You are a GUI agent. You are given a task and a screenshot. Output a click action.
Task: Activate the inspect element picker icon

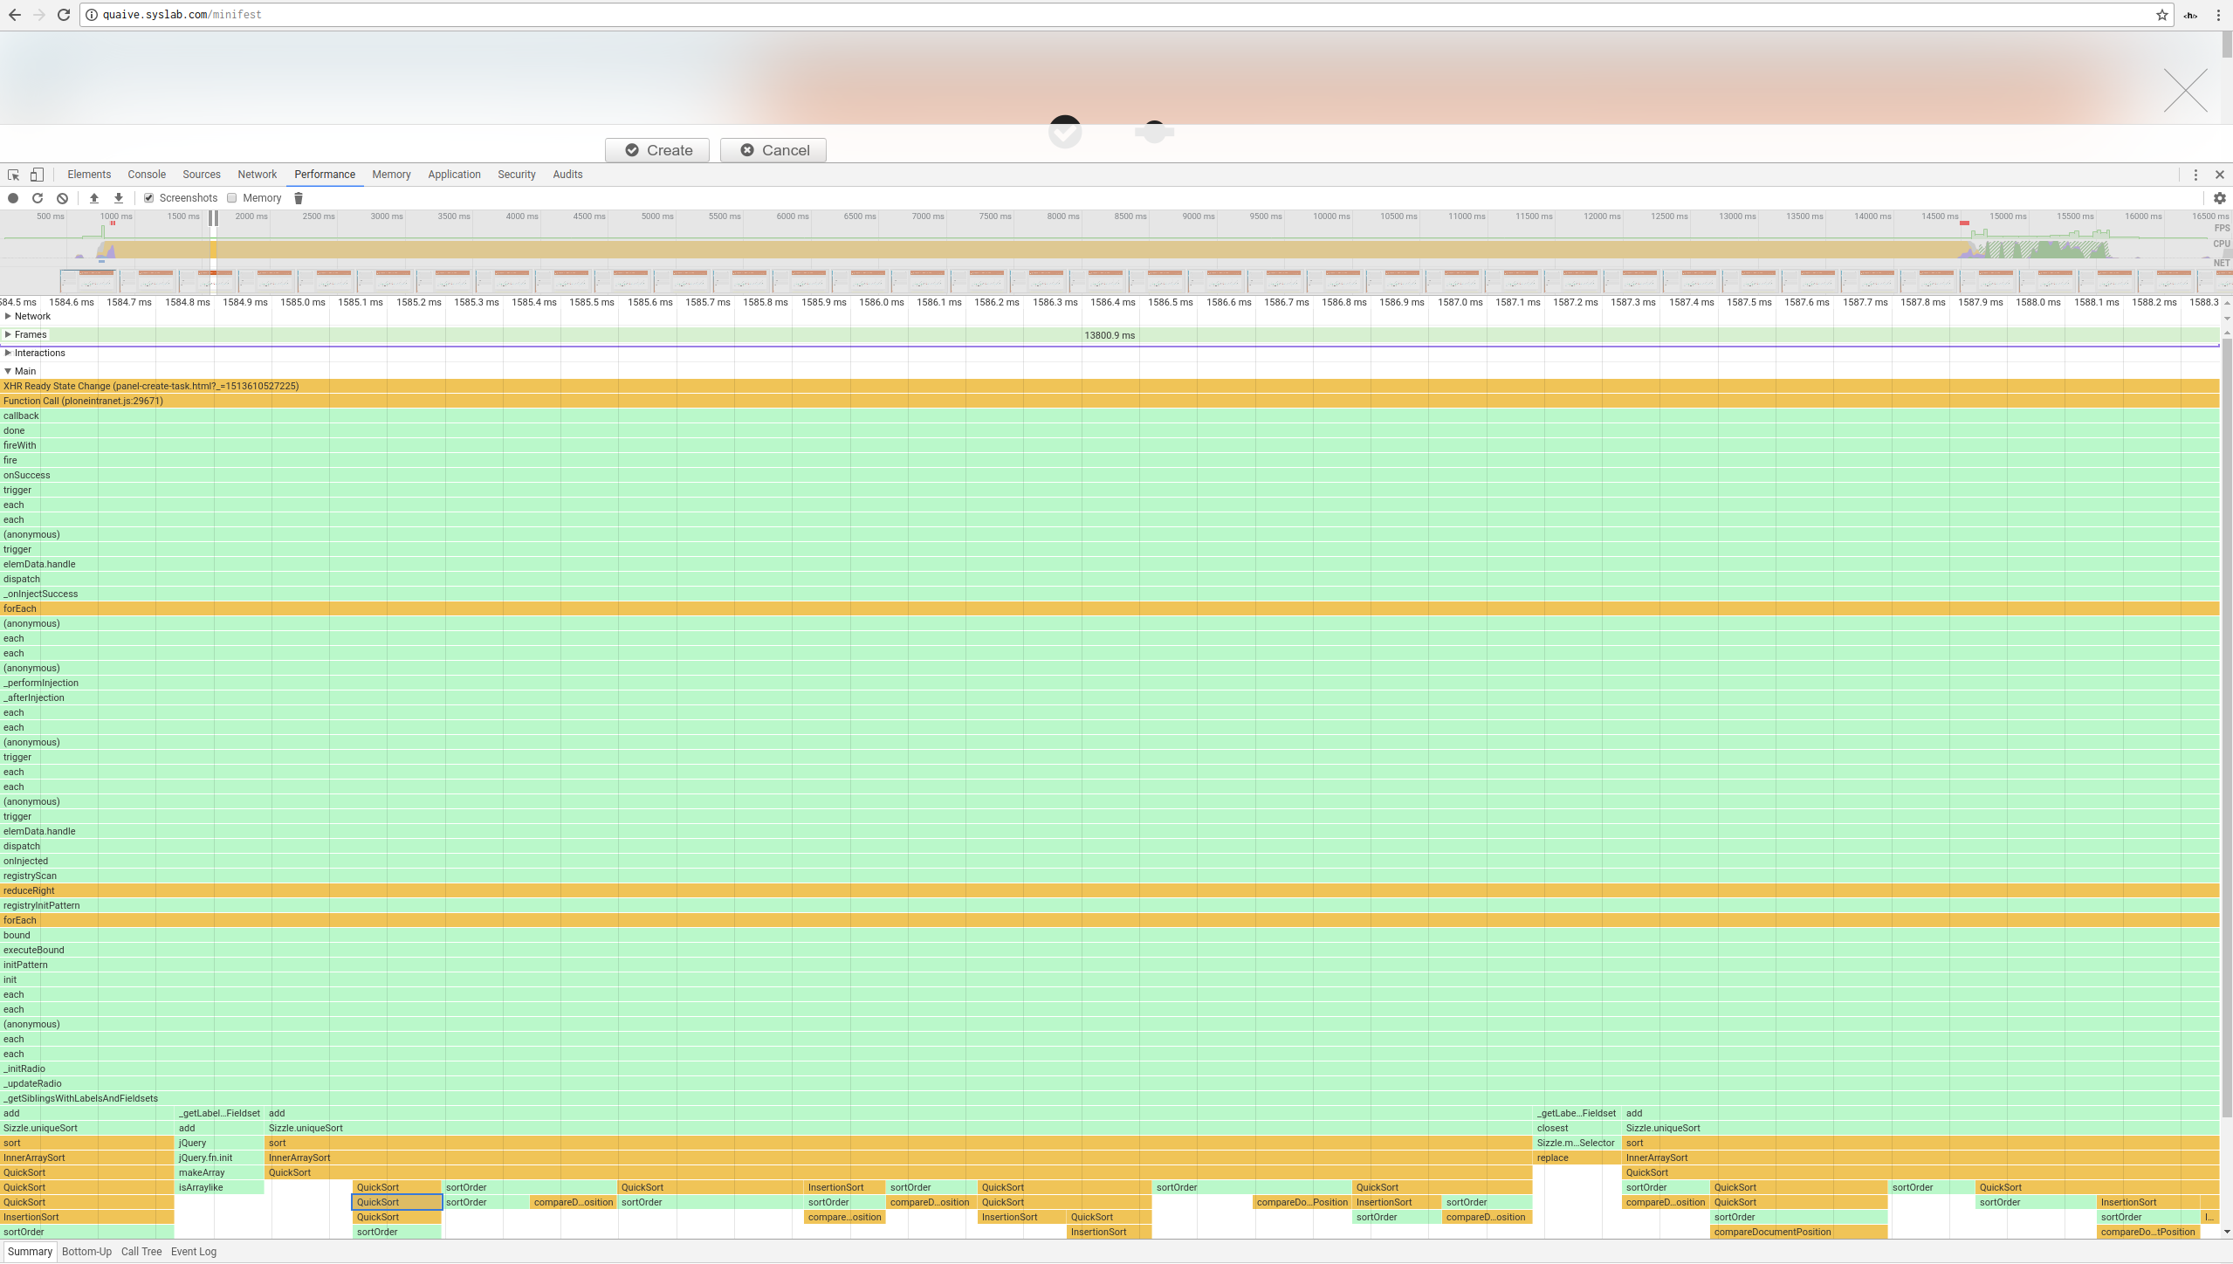coord(13,175)
